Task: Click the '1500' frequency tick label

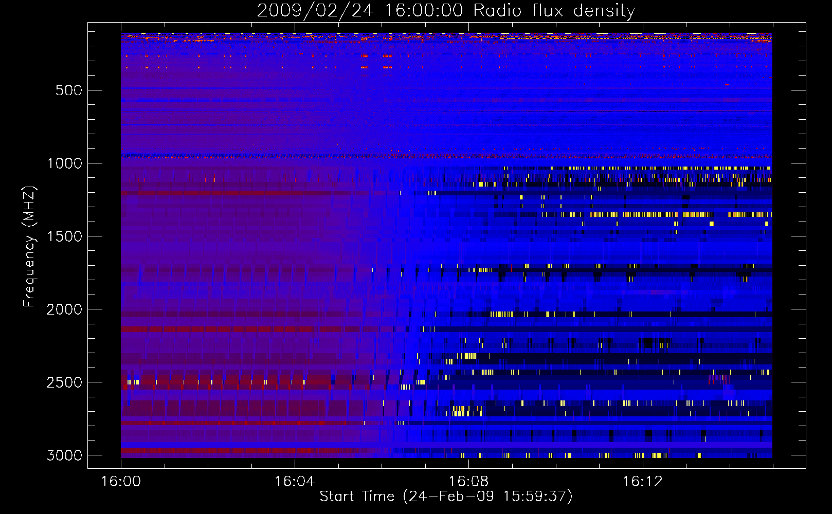Action: 64,236
